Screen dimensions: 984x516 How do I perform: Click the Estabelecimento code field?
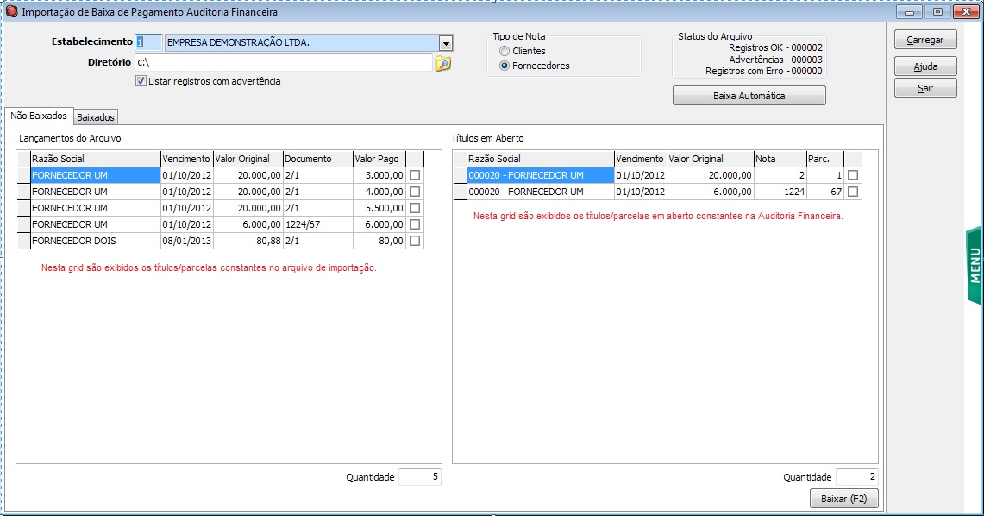[148, 43]
